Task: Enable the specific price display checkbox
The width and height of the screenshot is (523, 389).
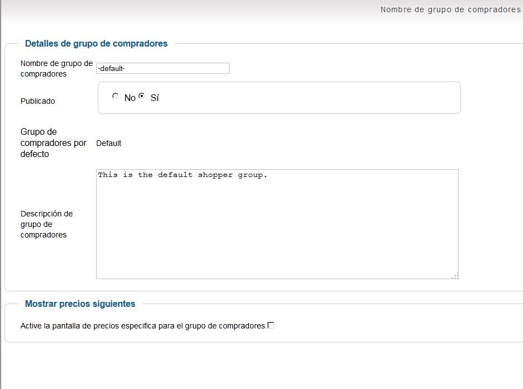Action: tap(271, 325)
